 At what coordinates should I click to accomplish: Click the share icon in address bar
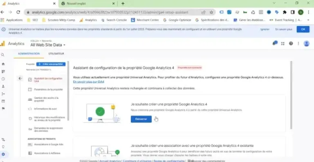[x=203, y=12]
